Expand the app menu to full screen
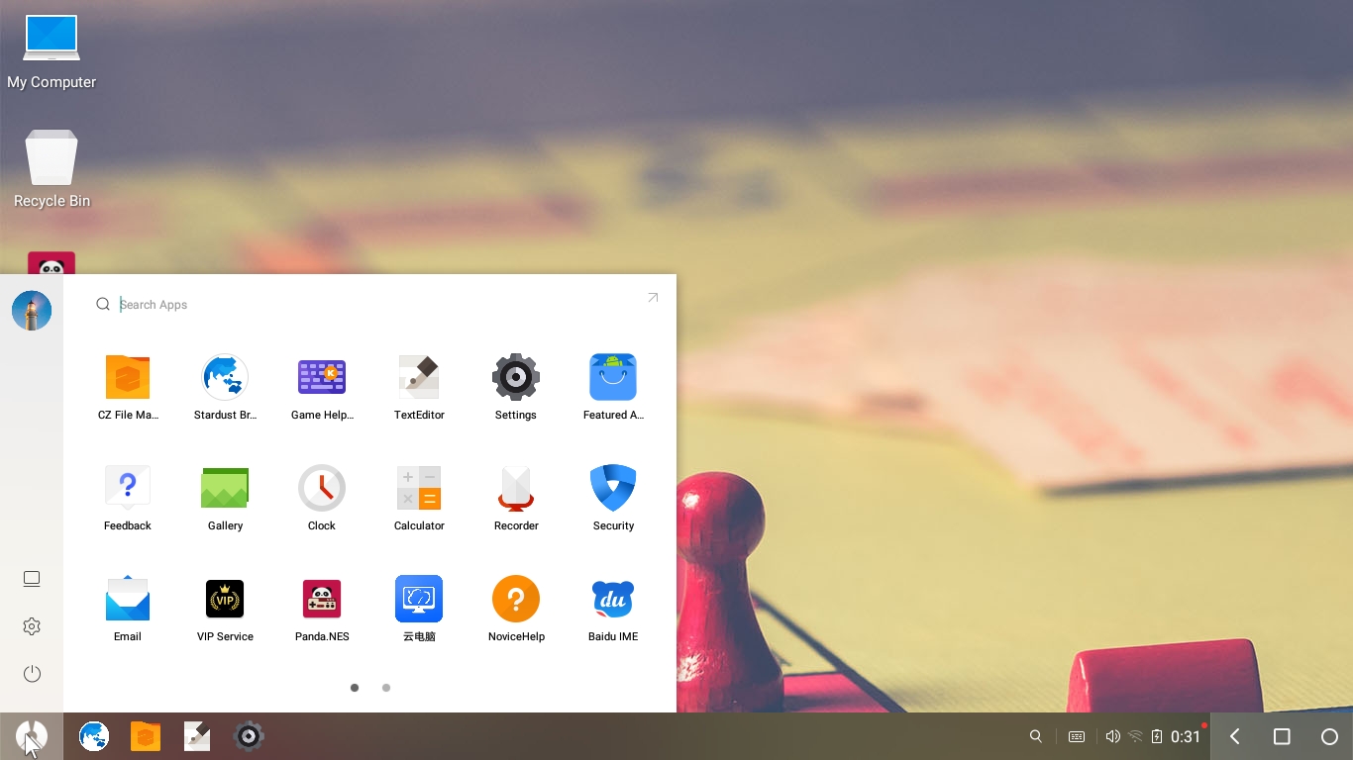1353x760 pixels. (x=653, y=298)
